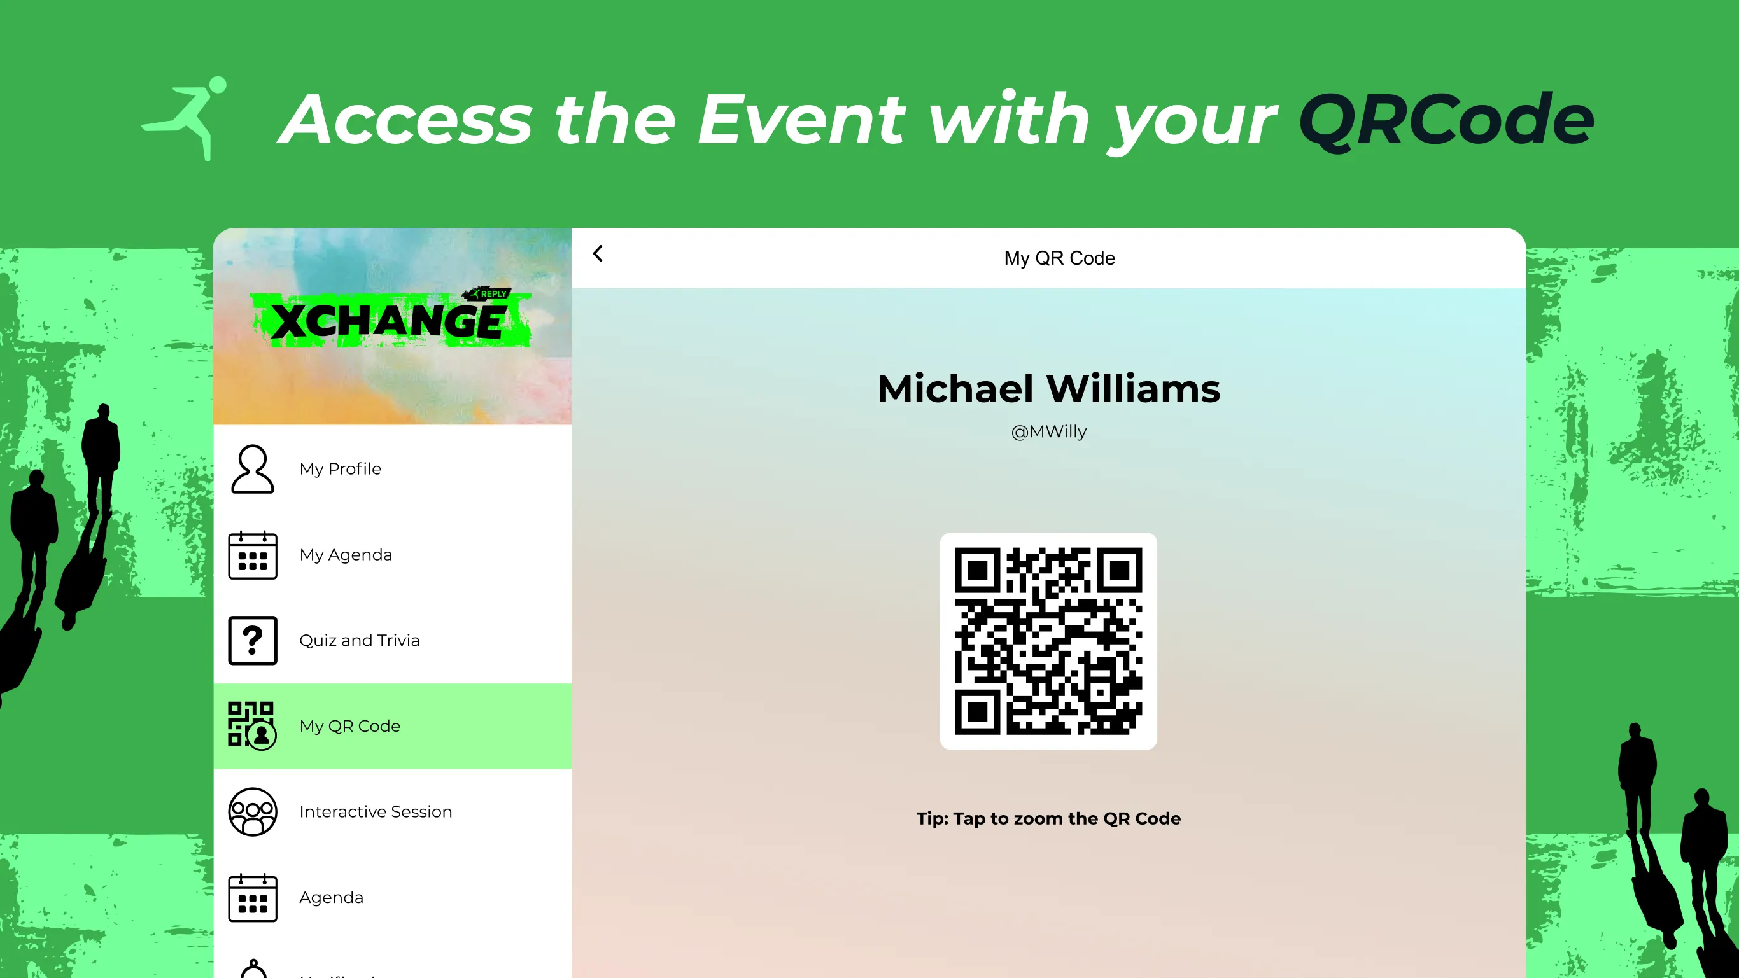Select Quiz and Trivia icon
The width and height of the screenshot is (1739, 978).
(252, 639)
